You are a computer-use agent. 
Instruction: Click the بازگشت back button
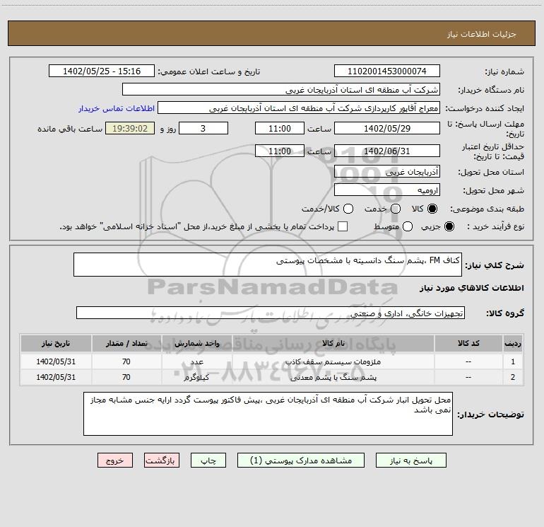(162, 461)
